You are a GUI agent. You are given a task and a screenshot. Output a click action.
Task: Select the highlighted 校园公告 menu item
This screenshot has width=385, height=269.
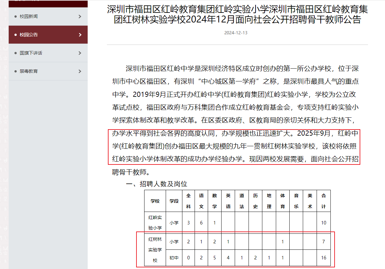[x=29, y=35]
